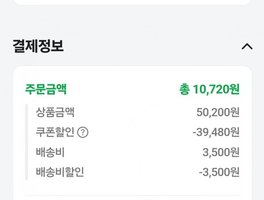264x200 pixels.
Task: Tap the 쿠폰할인 label text
Action: click(55, 132)
